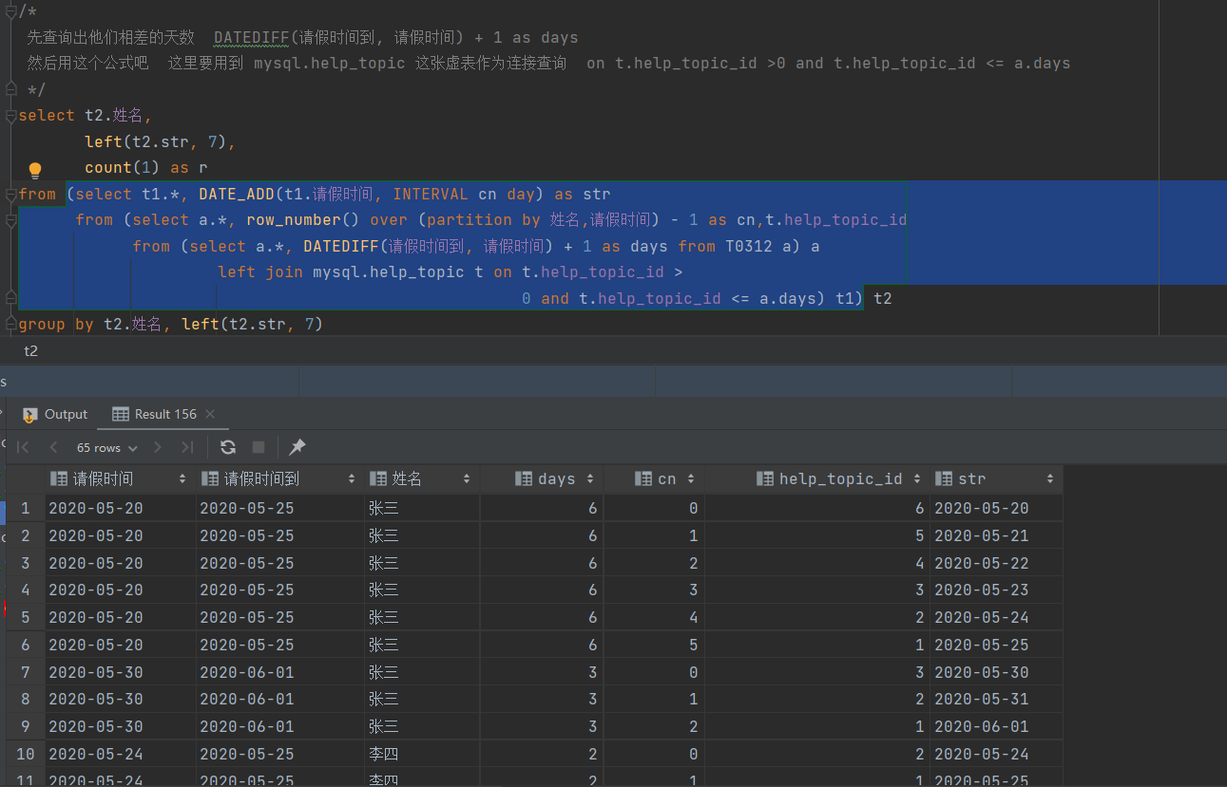The width and height of the screenshot is (1227, 787).
Task: Sort by the str column arrows
Action: click(x=1050, y=479)
